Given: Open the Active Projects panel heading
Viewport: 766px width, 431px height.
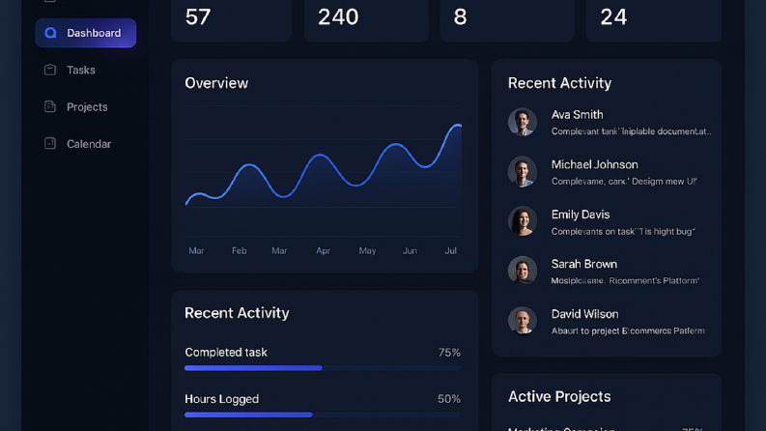Looking at the screenshot, I should [559, 396].
